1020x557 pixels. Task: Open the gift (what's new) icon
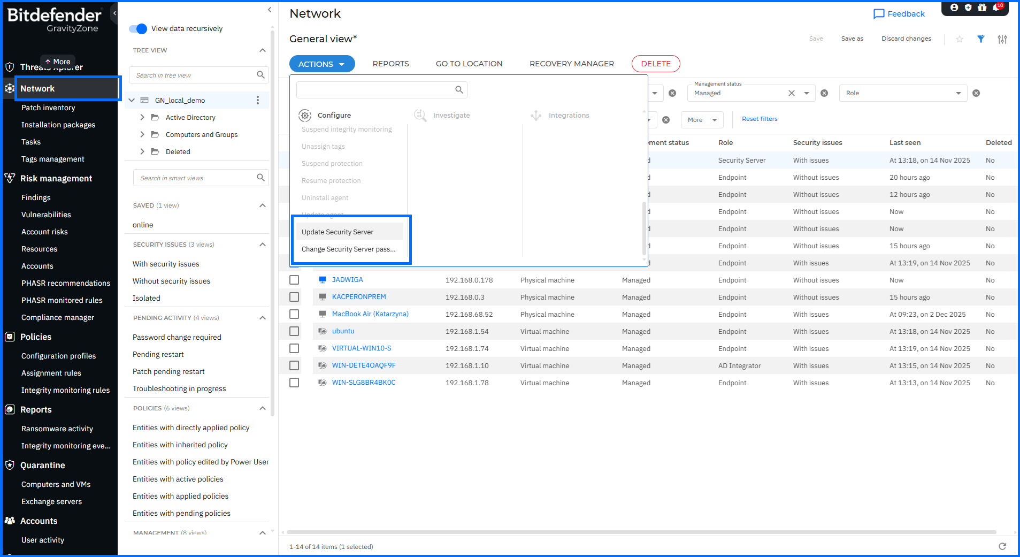[x=982, y=8]
